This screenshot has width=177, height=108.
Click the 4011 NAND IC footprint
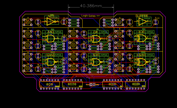click(50, 84)
